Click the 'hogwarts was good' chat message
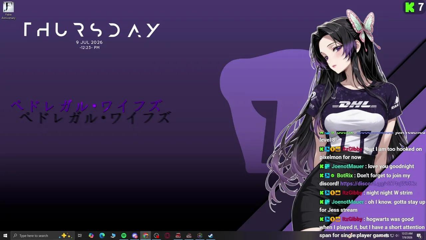Image resolution: width=426 pixels, height=240 pixels. [x=372, y=227]
